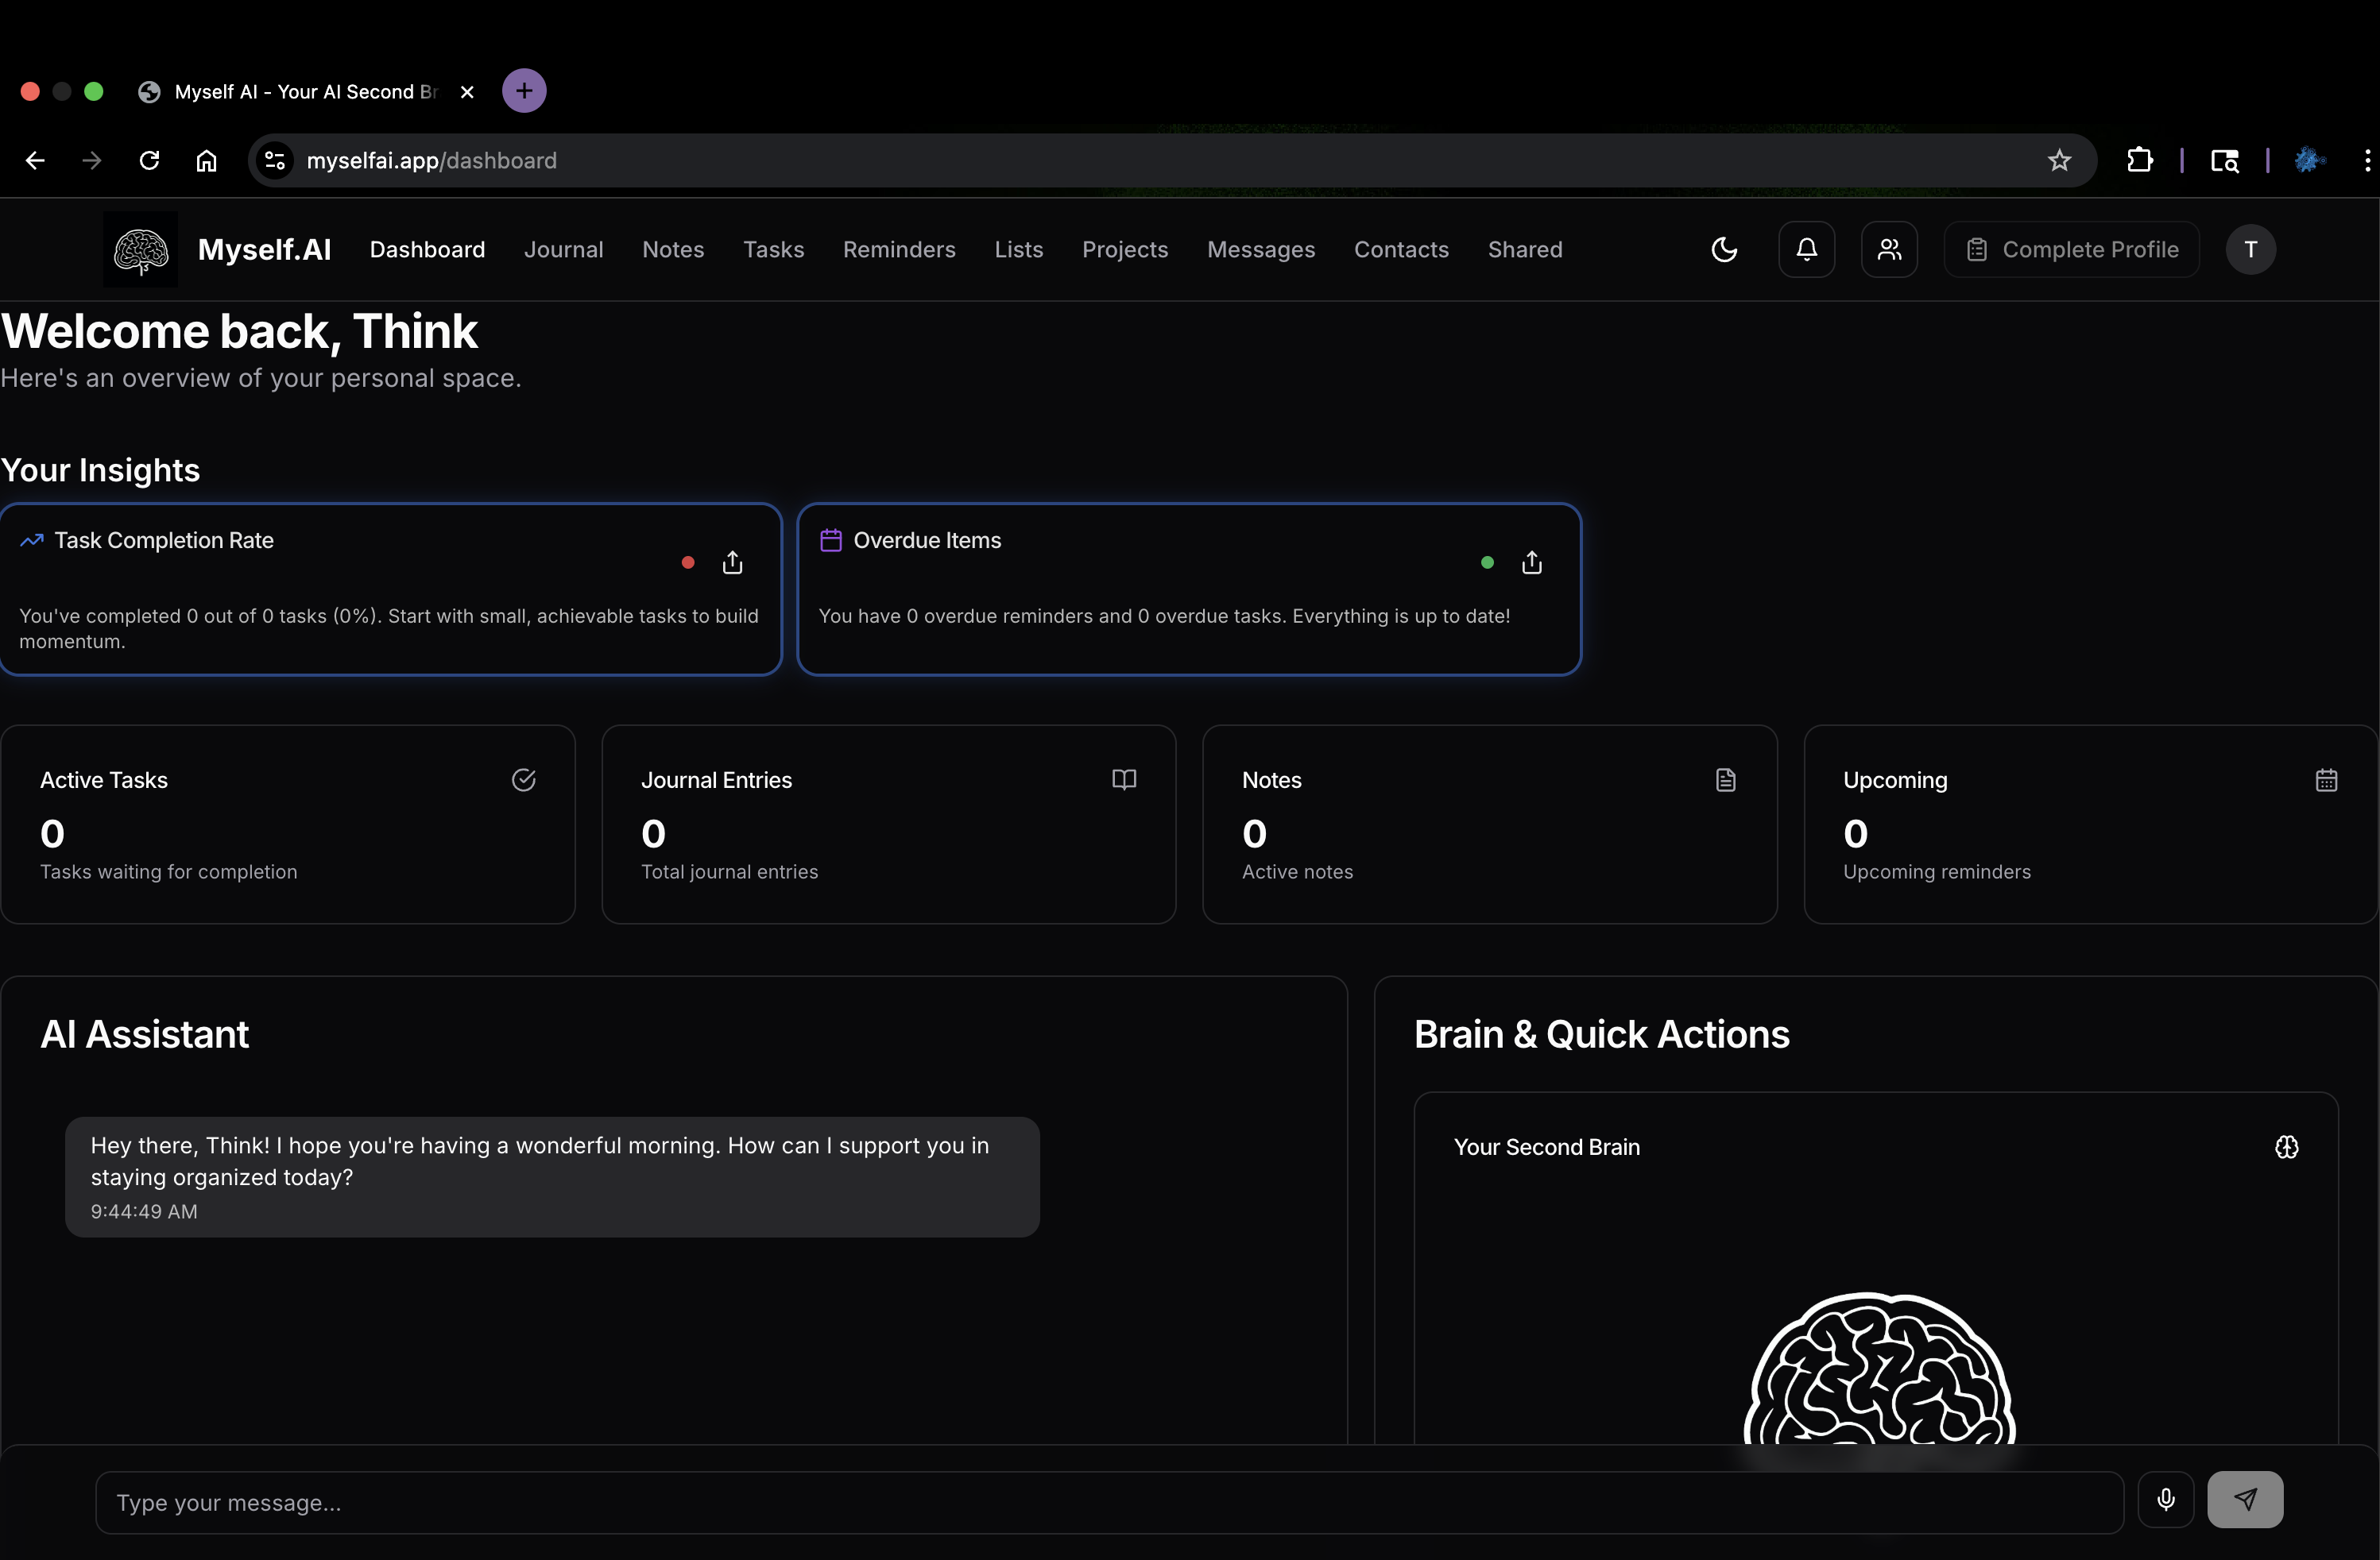2380x1560 pixels.
Task: Click the Active notes label
Action: 1297,872
